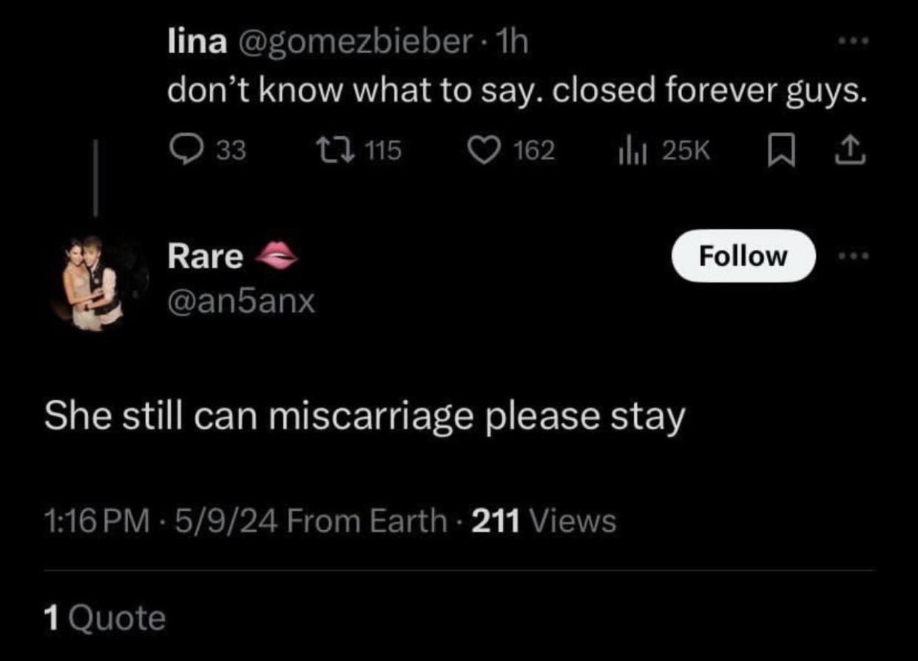
Task: View the 1 Quote list
Action: click(x=105, y=617)
